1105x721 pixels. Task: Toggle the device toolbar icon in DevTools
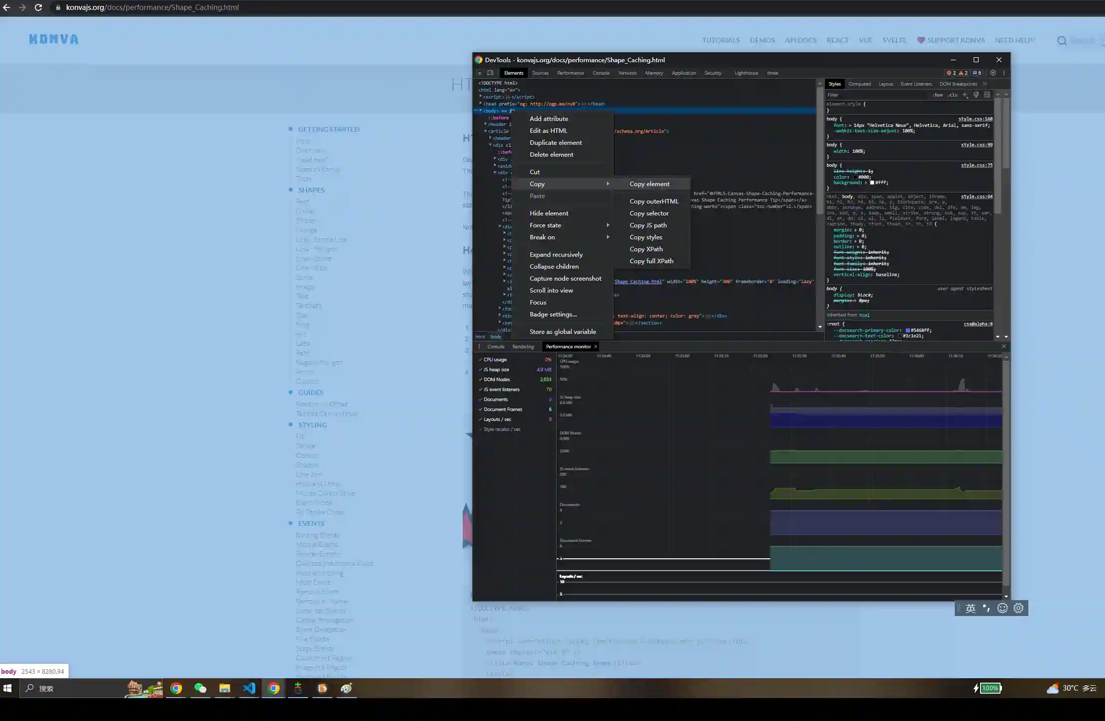[490, 73]
